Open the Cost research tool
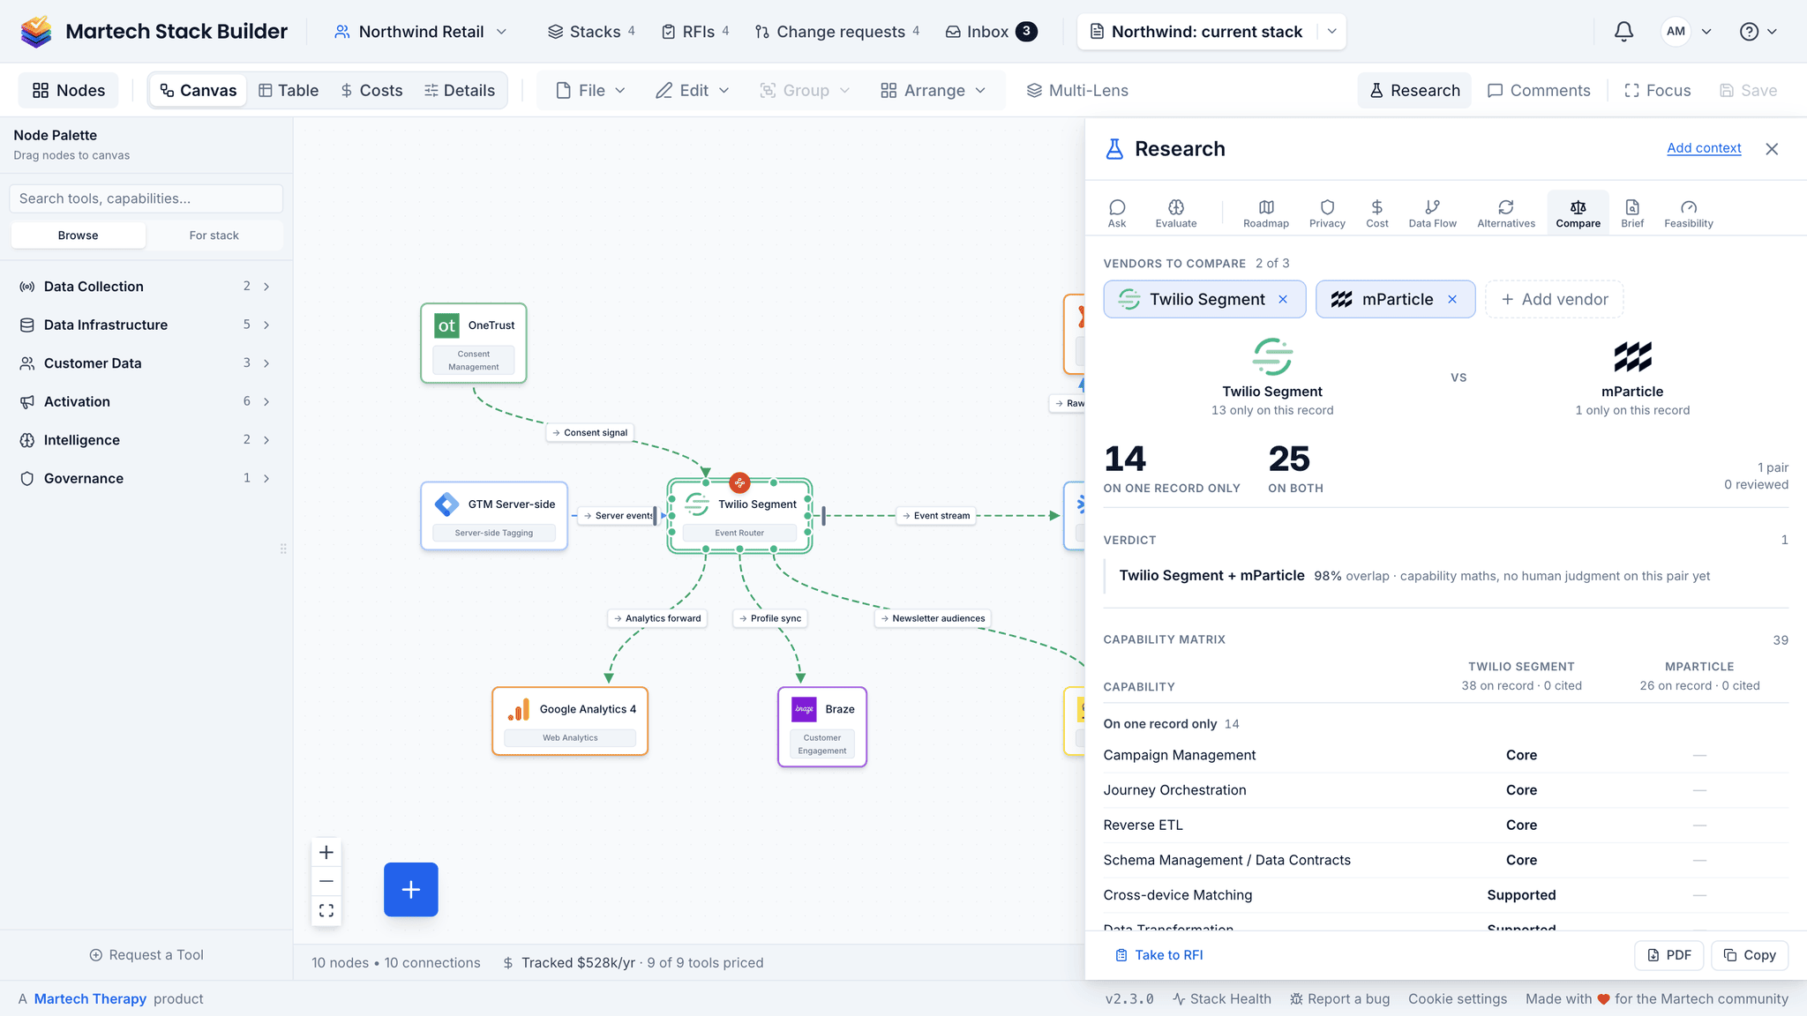1807x1016 pixels. coord(1377,213)
